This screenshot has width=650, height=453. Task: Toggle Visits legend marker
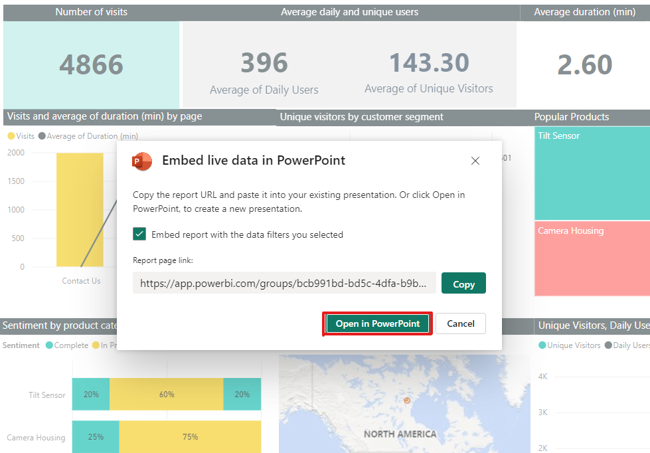tap(11, 136)
